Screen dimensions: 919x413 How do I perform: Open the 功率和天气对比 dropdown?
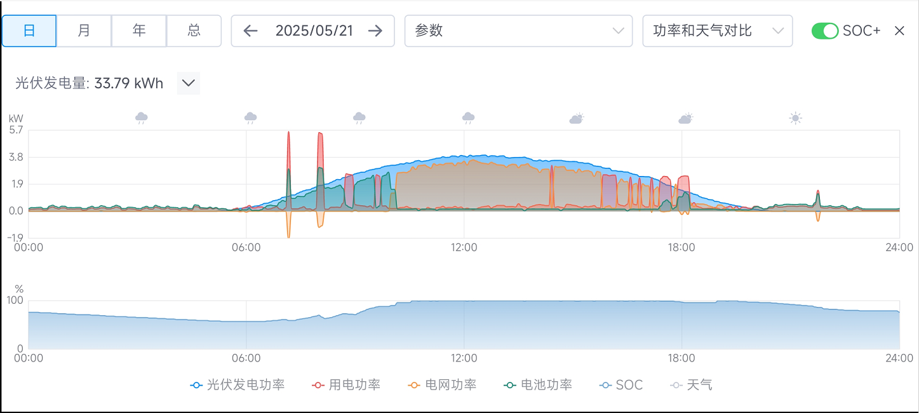(717, 30)
